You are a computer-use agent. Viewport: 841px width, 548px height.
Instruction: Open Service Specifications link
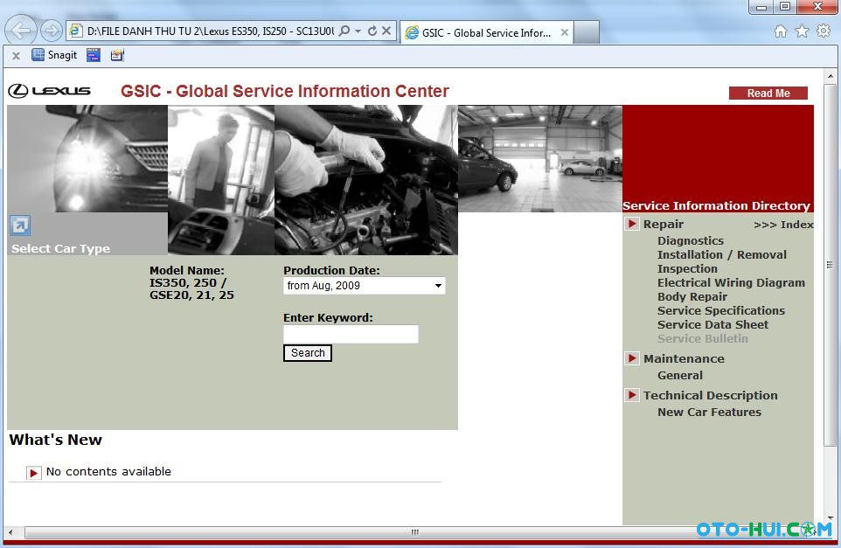point(721,310)
